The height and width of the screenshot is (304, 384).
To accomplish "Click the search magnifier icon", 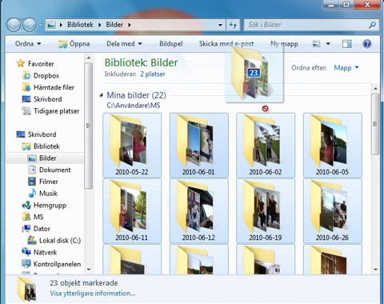I will point(372,25).
